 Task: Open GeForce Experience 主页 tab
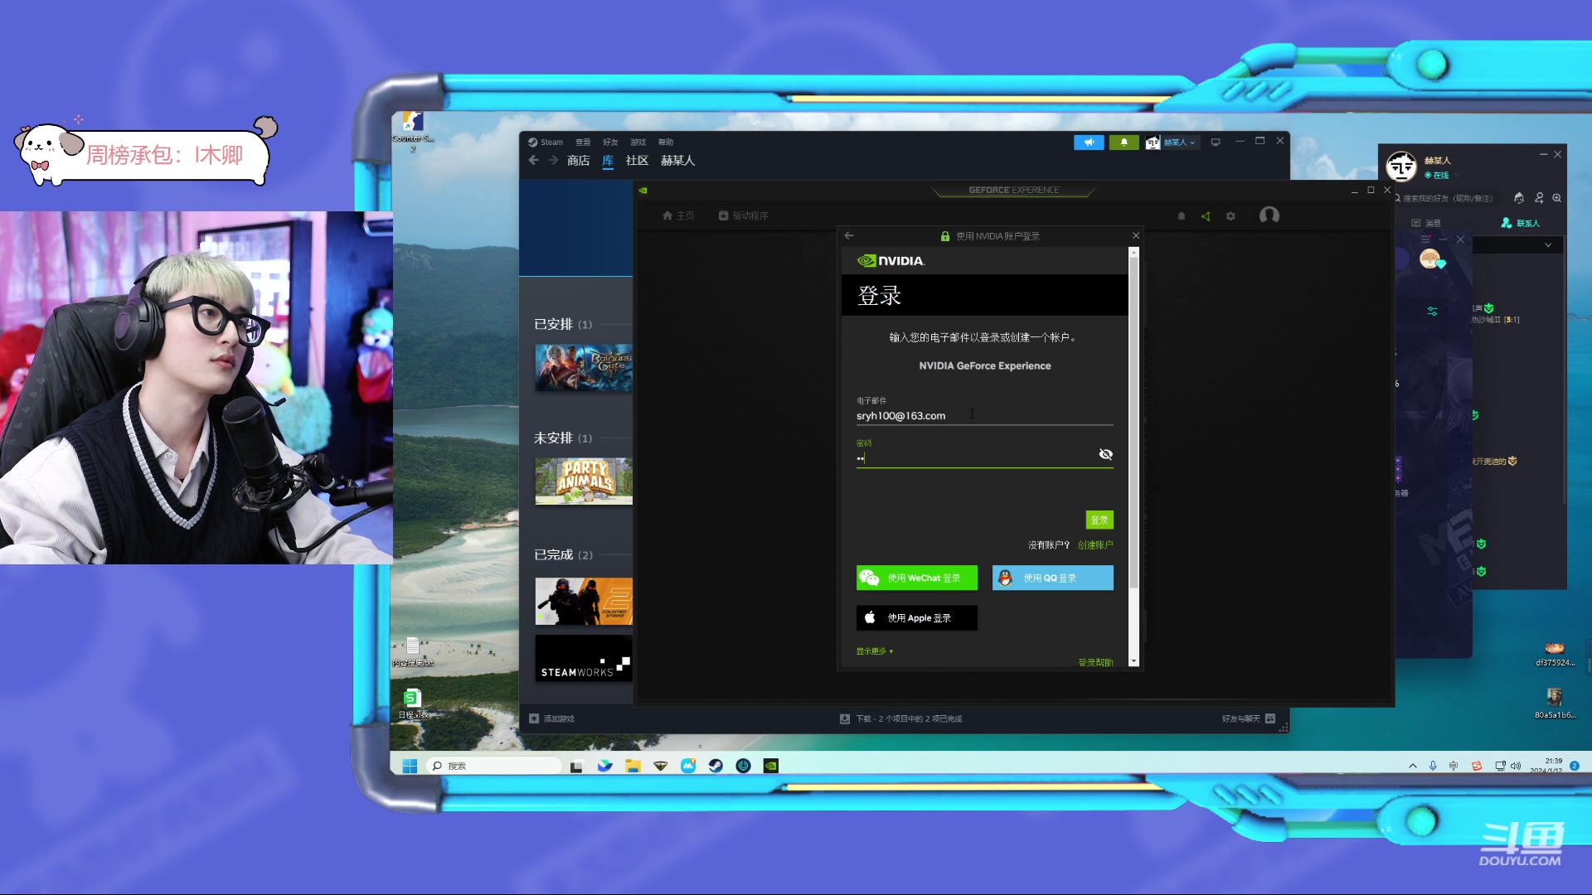[x=678, y=215]
